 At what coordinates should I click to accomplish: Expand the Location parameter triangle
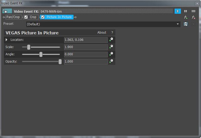[6, 40]
